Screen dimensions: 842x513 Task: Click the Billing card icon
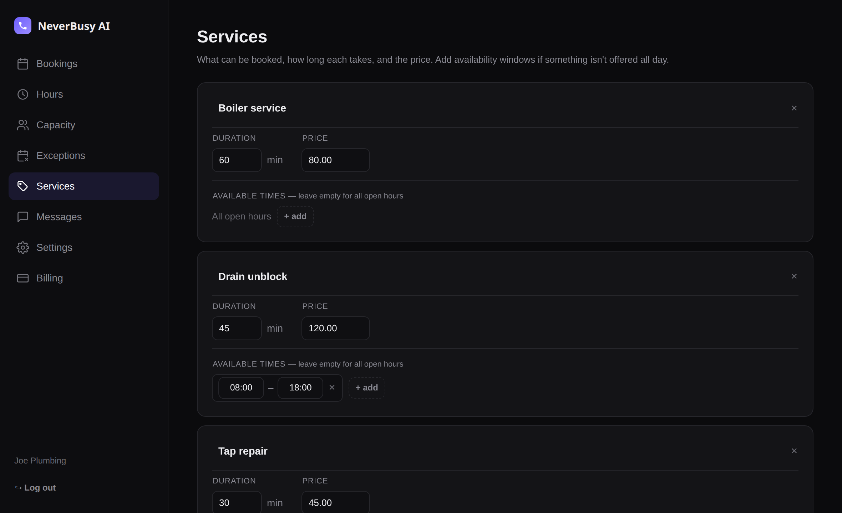(23, 278)
